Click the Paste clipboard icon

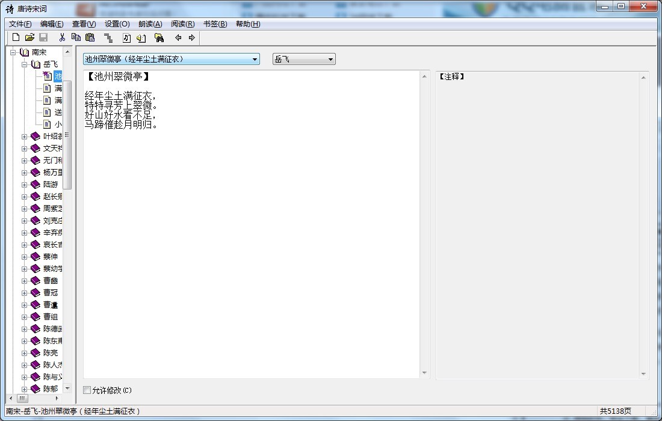(x=90, y=38)
